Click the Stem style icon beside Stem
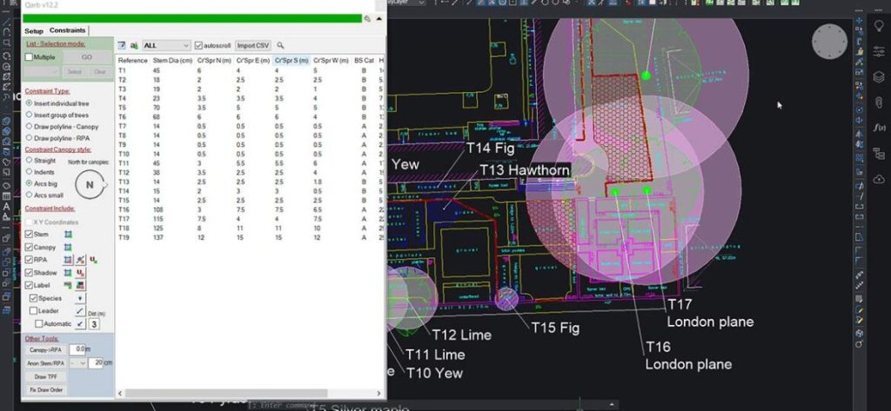This screenshot has width=891, height=411. [x=68, y=235]
